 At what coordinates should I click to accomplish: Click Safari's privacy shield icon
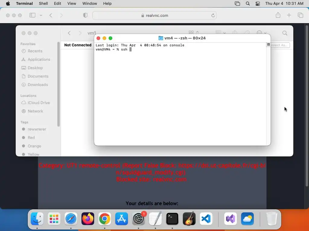click(85, 15)
